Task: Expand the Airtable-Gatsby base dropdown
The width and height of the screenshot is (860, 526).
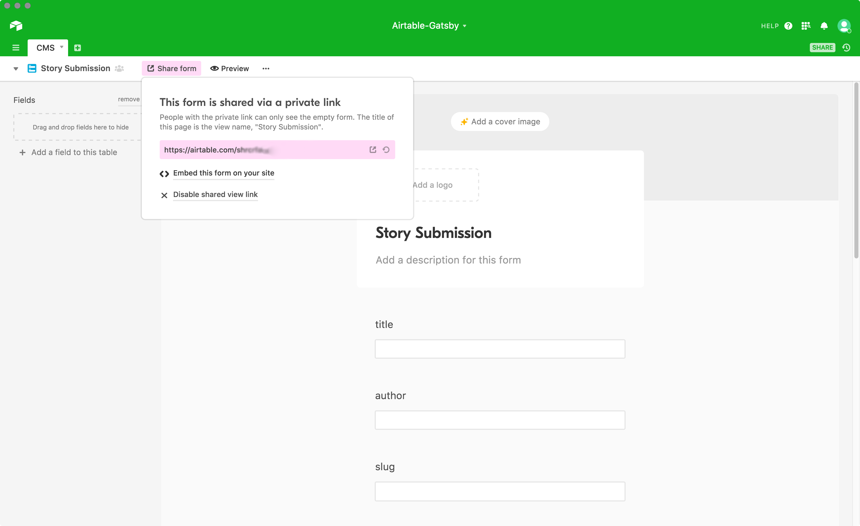Action: [x=465, y=26]
